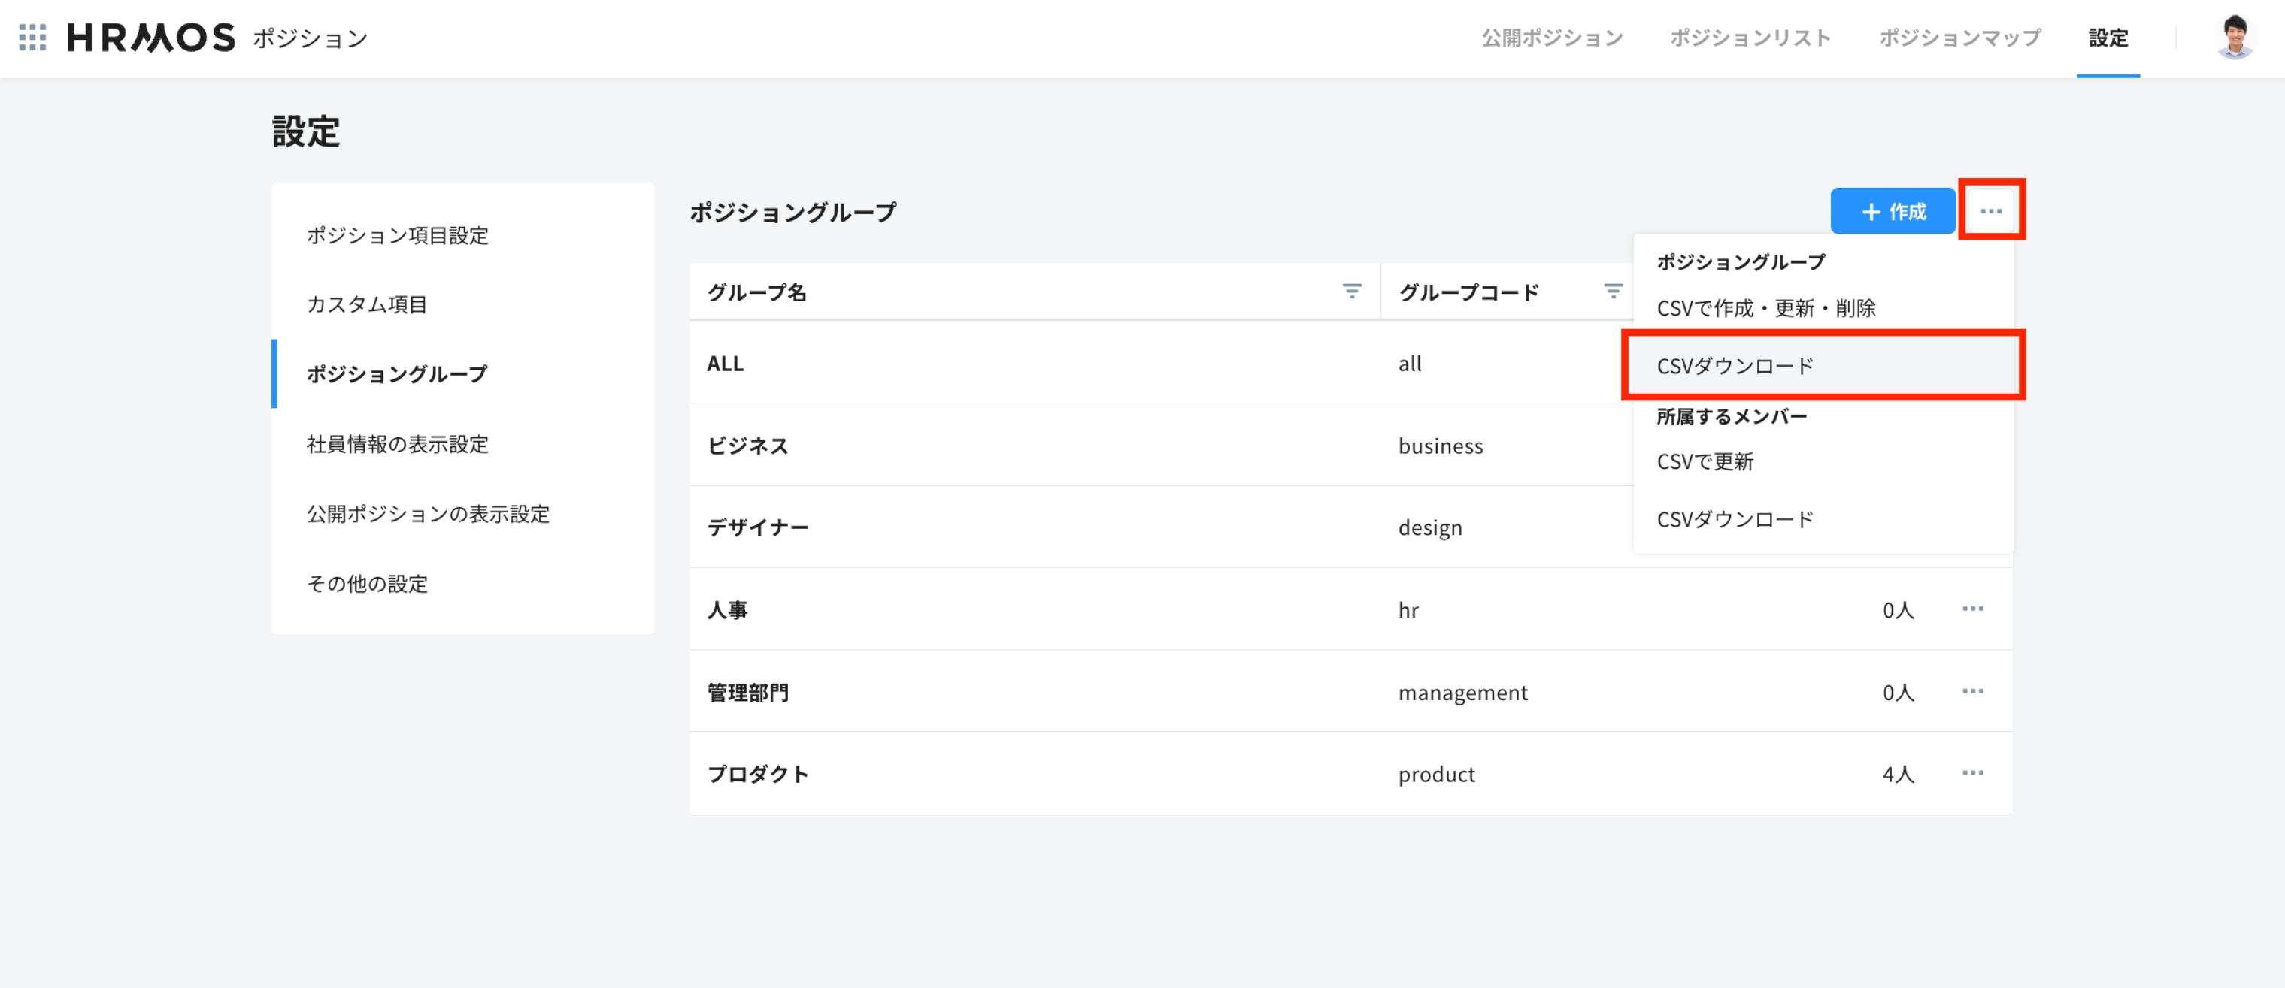
Task: Go to the 公開ポジション tab
Action: point(1551,38)
